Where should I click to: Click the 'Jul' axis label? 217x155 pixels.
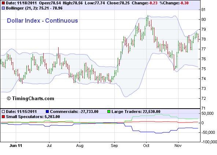coord(49,145)
